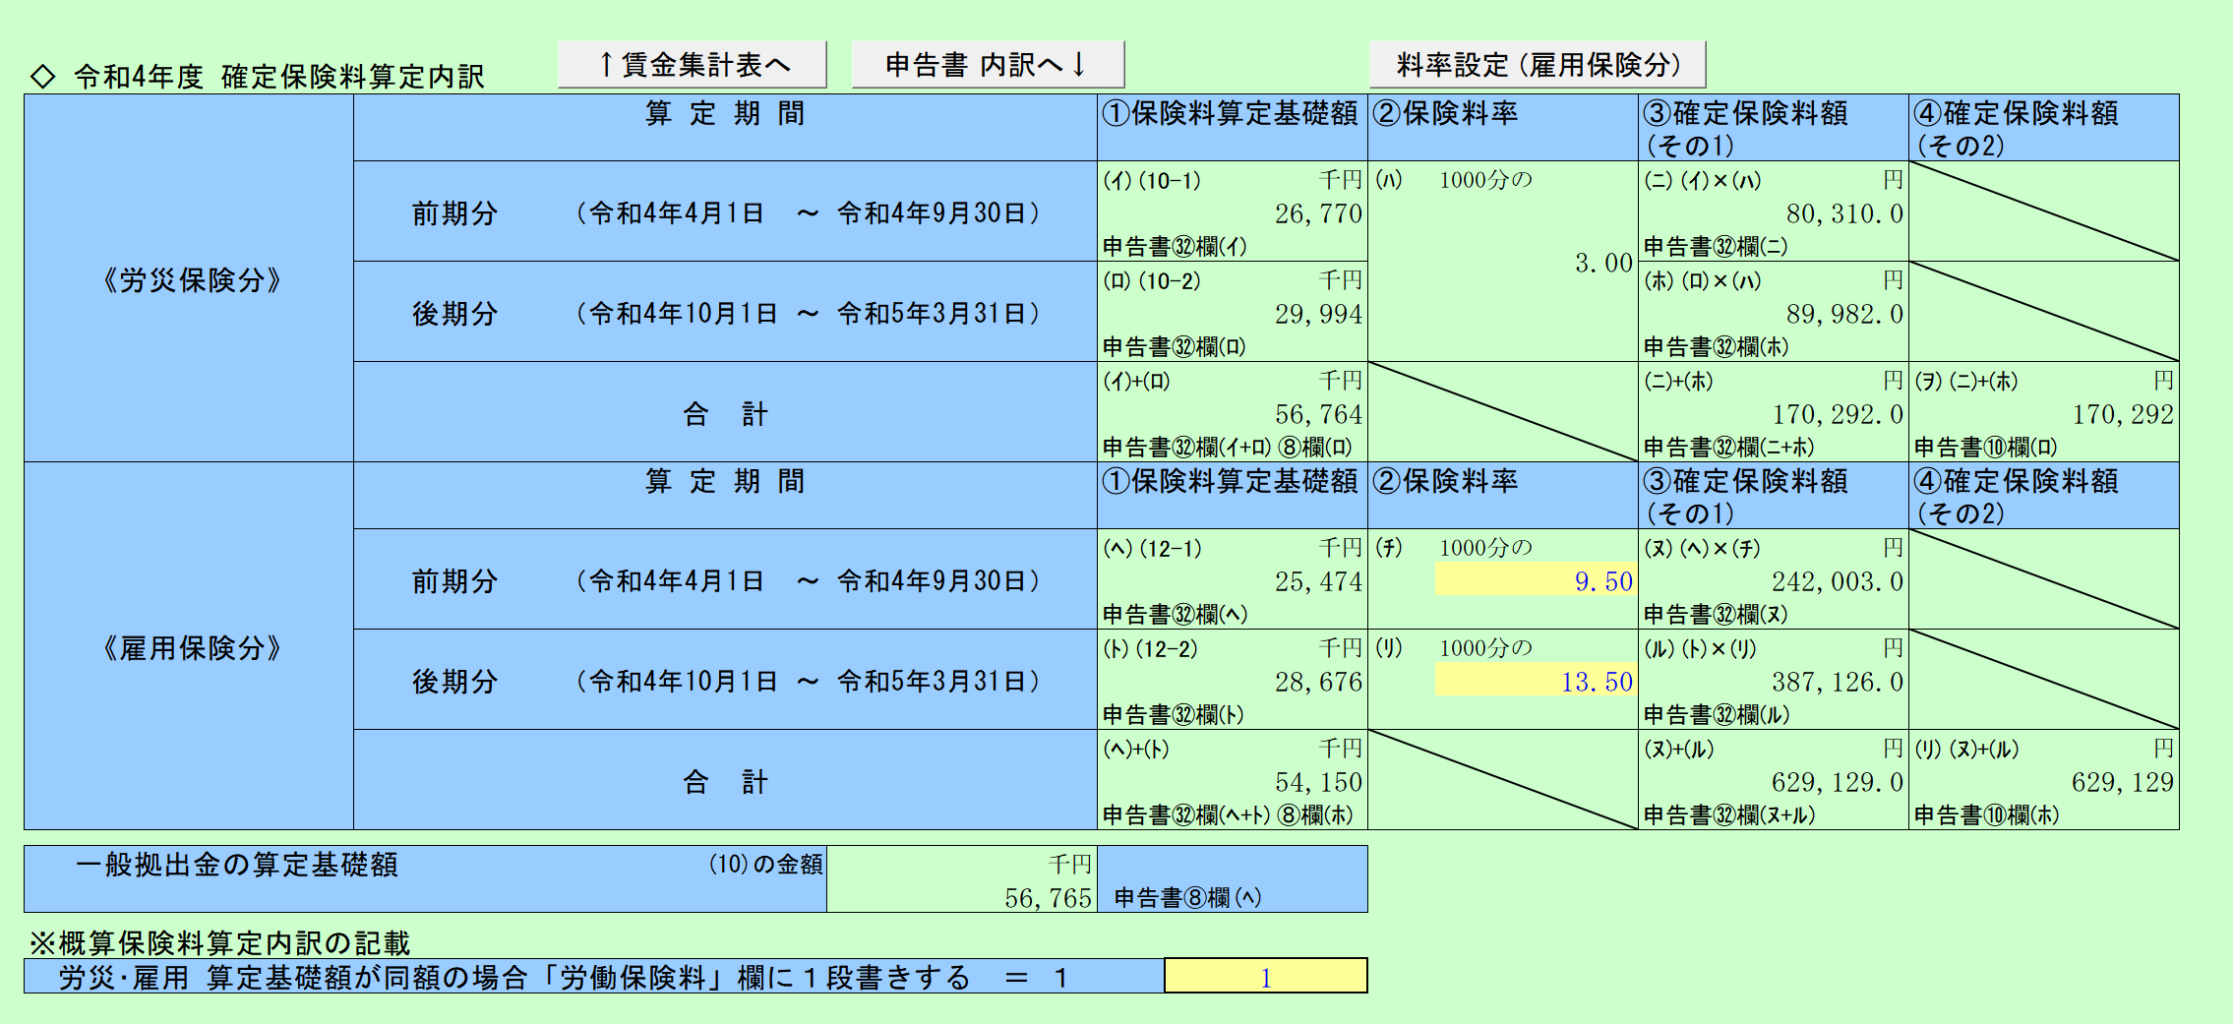Select the 387,126.0 premium cell
This screenshot has height=1024, width=2233.
pyautogui.click(x=1838, y=682)
